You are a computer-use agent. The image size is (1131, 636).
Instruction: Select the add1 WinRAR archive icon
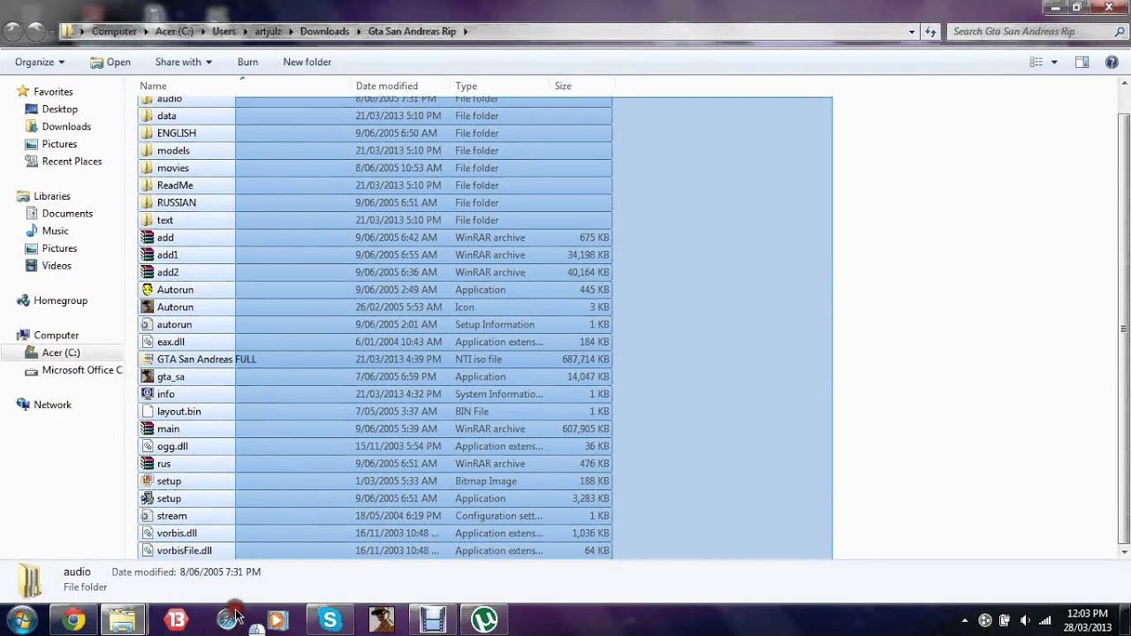pos(148,254)
